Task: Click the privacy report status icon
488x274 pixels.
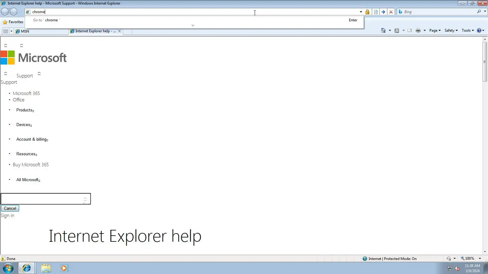Action: coord(449,259)
